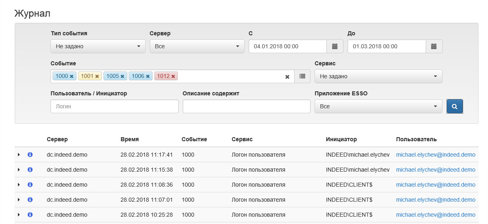Click info icon of 11:17:41 row
488x224 pixels.
pyautogui.click(x=30, y=155)
